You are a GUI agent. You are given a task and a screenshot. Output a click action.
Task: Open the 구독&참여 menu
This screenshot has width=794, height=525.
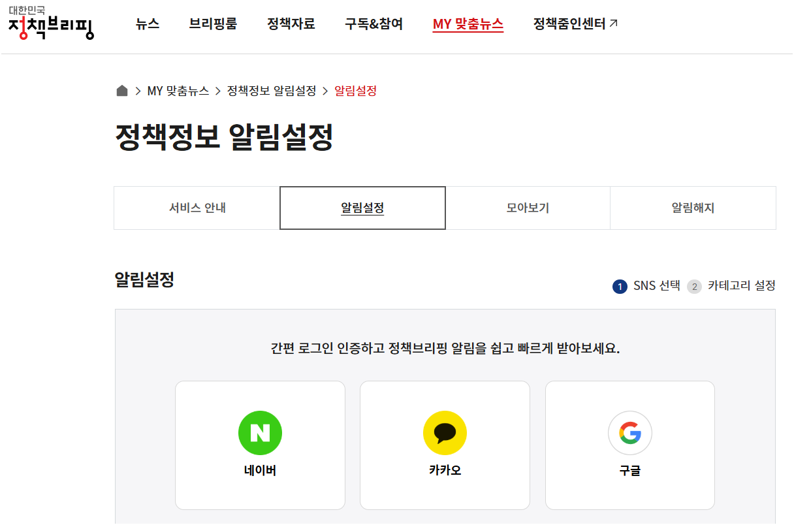[x=374, y=24]
